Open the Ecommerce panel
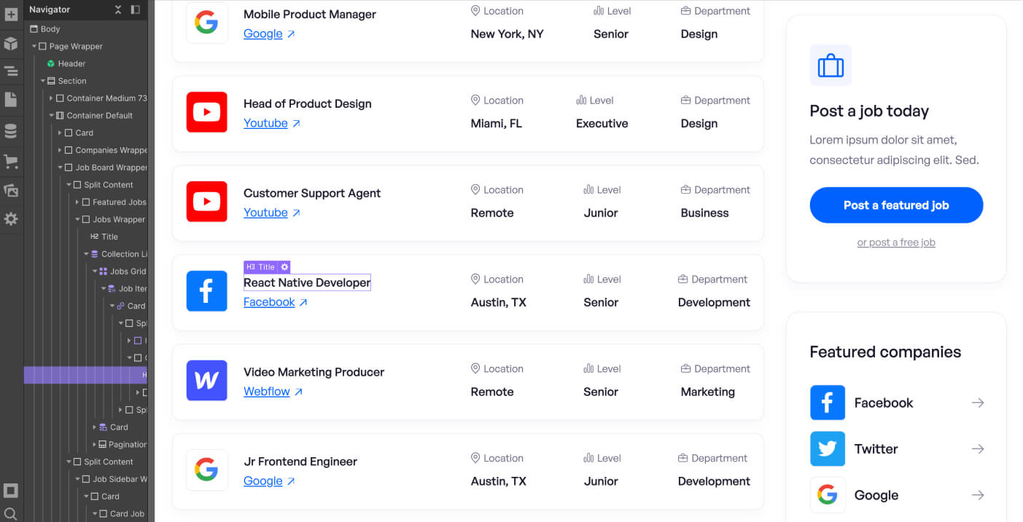Viewport: 1023px width, 522px height. (11, 162)
